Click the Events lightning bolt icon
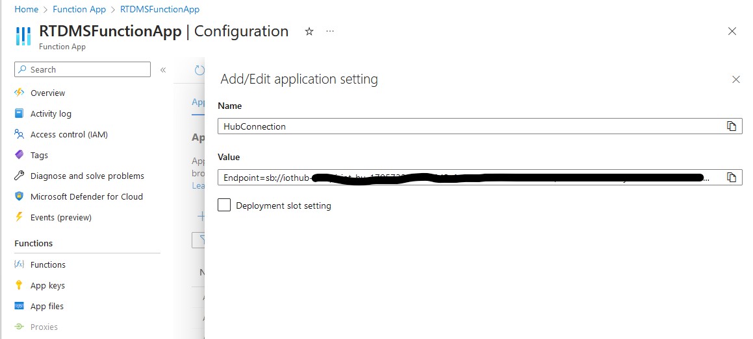 pos(19,217)
